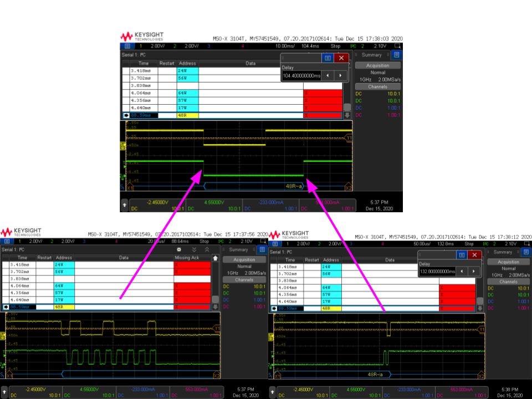
Task: Click the red Missing Ack cell in the 24W row
Action: (x=192, y=265)
